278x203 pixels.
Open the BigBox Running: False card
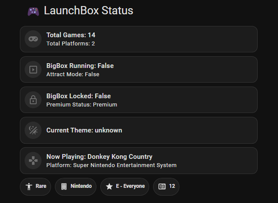(x=139, y=70)
